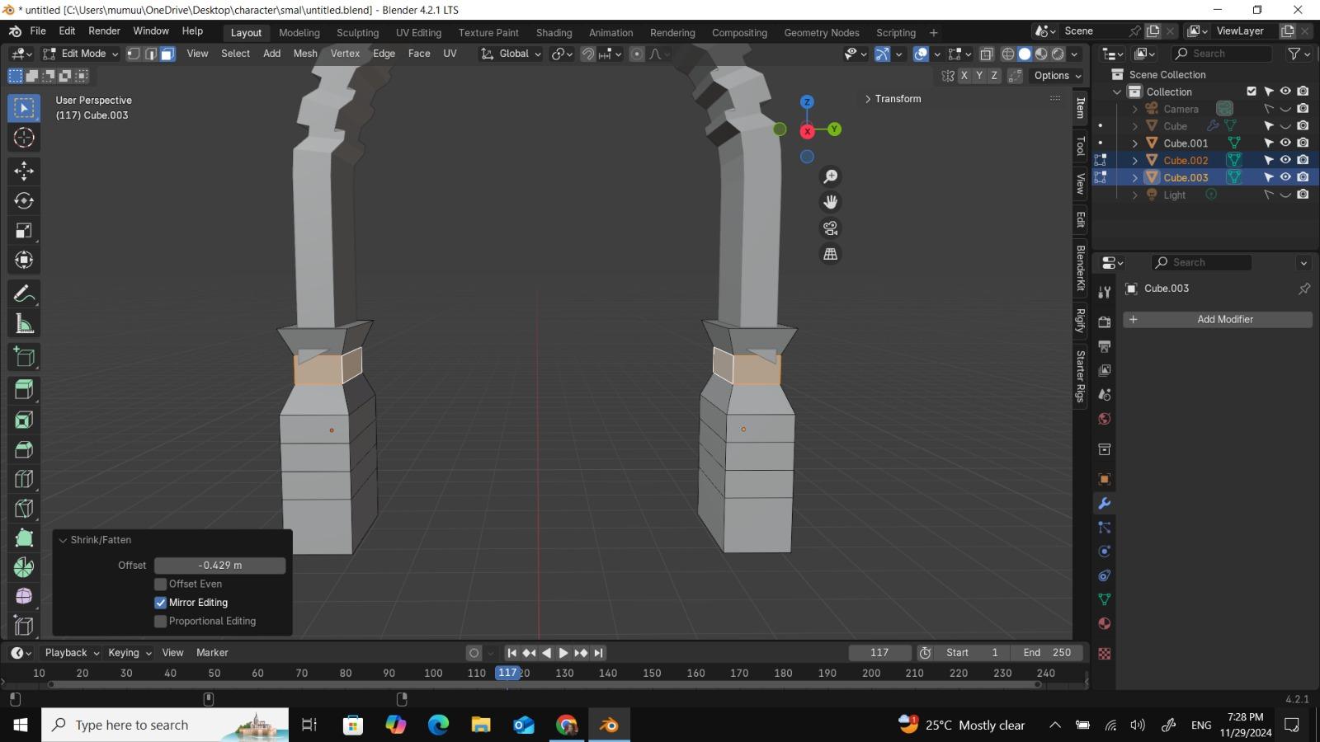The image size is (1320, 742).
Task: Select the Measure tool
Action: (24, 324)
